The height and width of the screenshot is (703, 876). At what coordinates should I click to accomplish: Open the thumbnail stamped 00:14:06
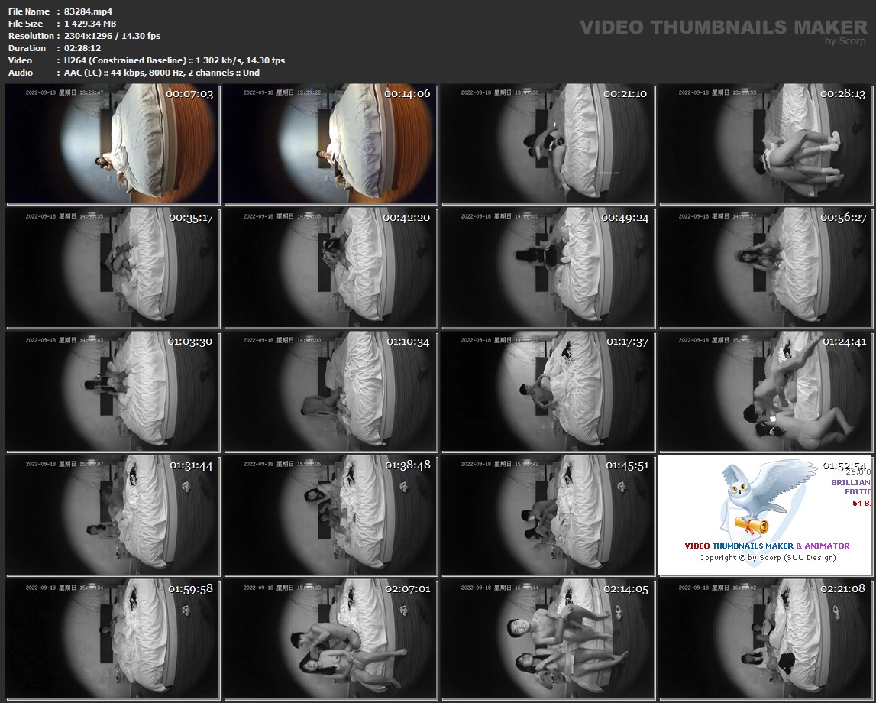[x=330, y=144]
